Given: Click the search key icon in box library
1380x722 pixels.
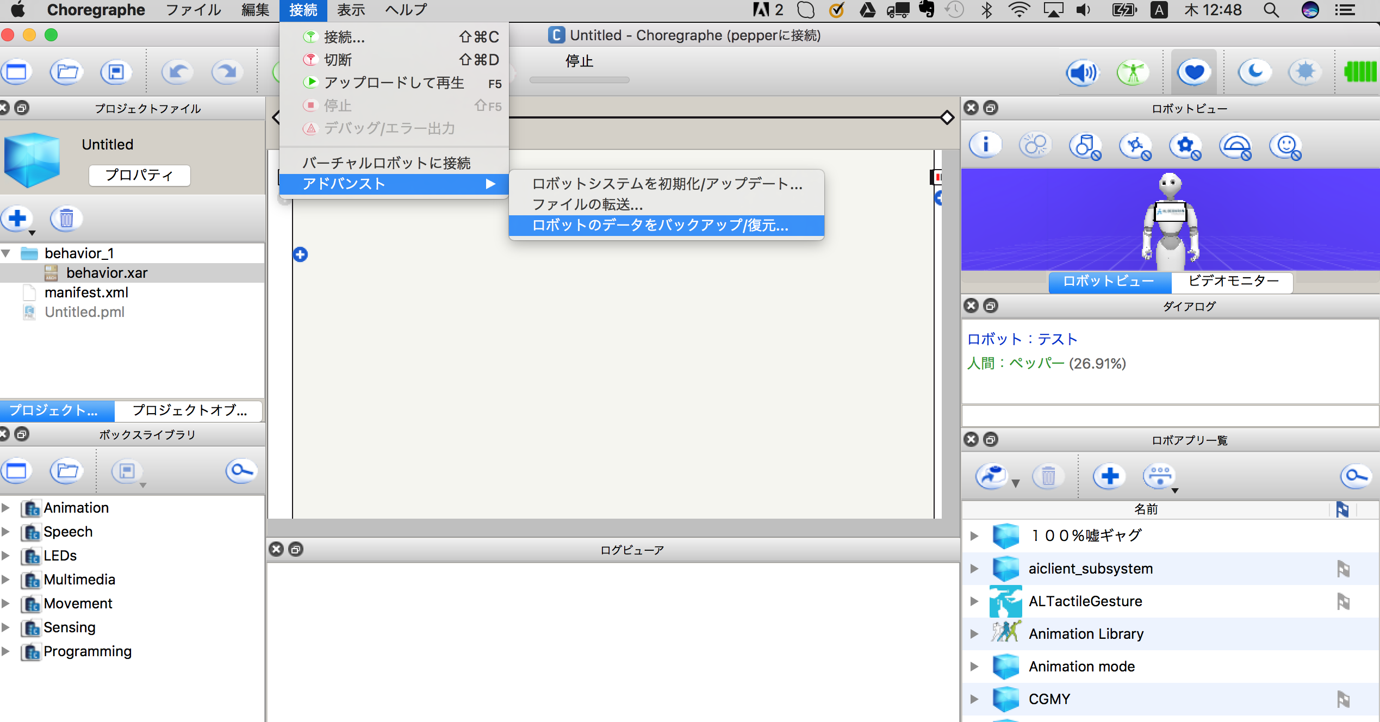Looking at the screenshot, I should [241, 471].
